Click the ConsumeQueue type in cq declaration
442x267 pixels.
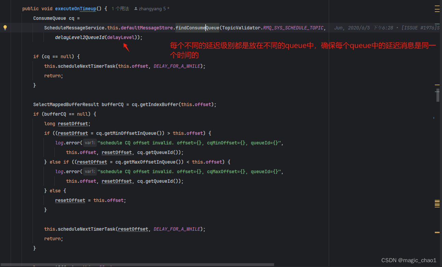[50, 18]
